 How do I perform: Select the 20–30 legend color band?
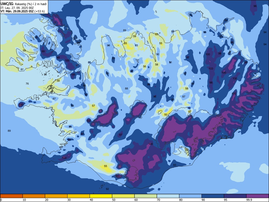(56, 196)
